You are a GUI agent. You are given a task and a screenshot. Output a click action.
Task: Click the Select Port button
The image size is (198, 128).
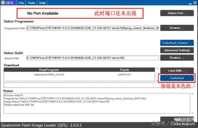pyautogui.click(x=177, y=13)
